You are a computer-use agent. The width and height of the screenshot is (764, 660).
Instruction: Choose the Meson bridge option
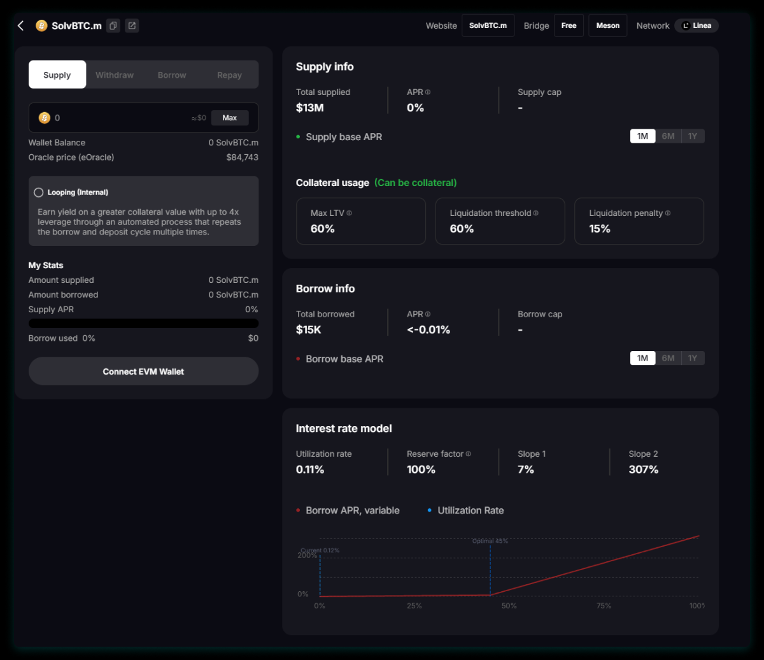point(608,25)
